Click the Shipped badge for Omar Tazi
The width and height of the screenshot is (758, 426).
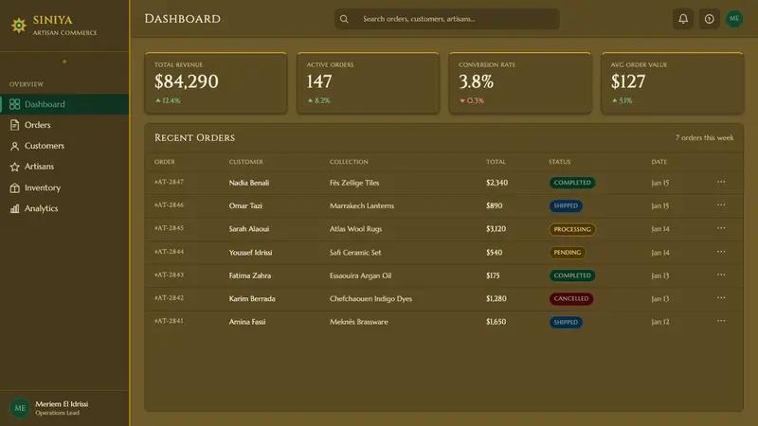[x=566, y=205]
